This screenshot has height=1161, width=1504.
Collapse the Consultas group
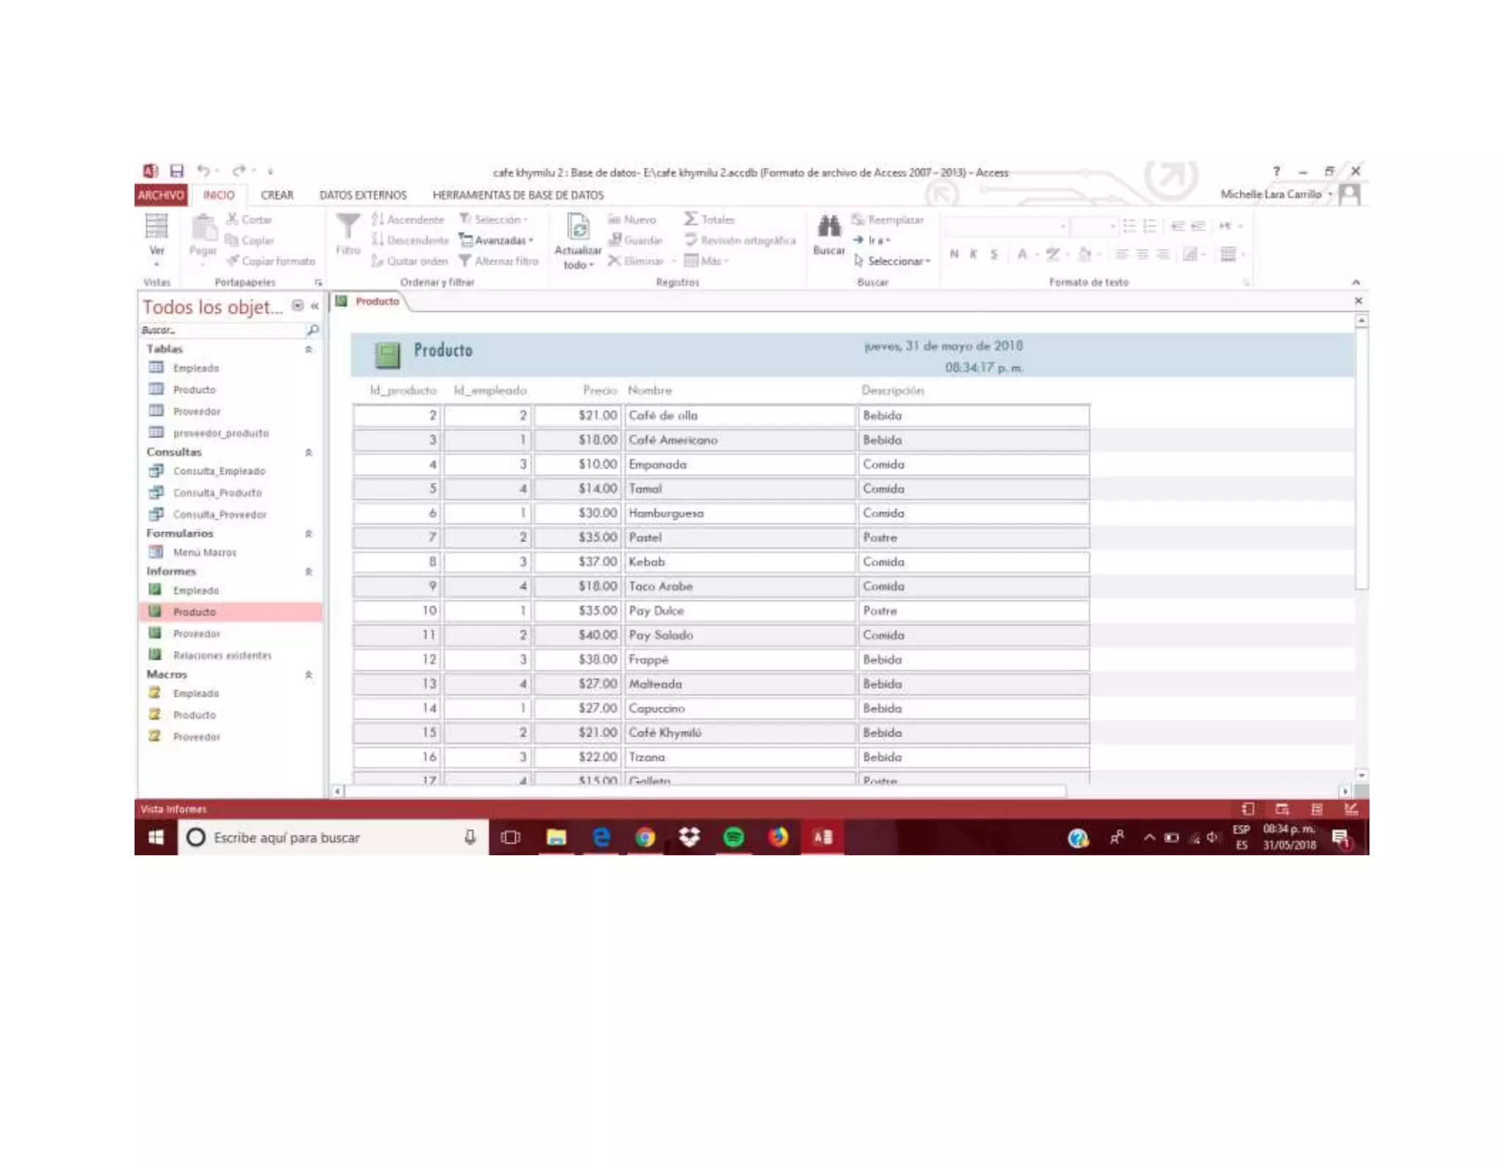(308, 452)
